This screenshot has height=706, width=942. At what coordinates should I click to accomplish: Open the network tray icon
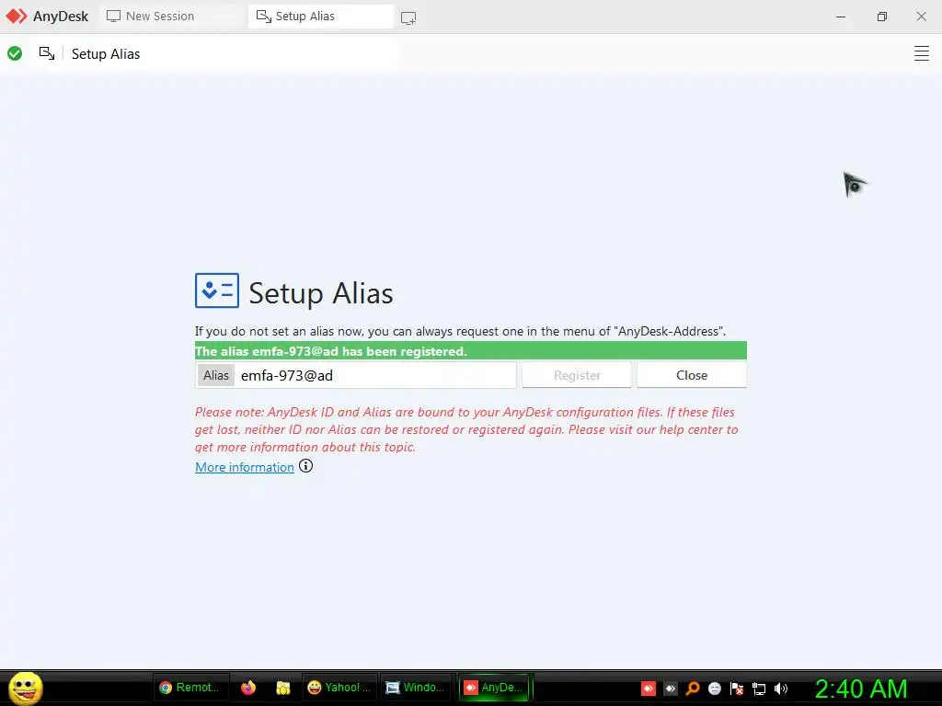(759, 688)
